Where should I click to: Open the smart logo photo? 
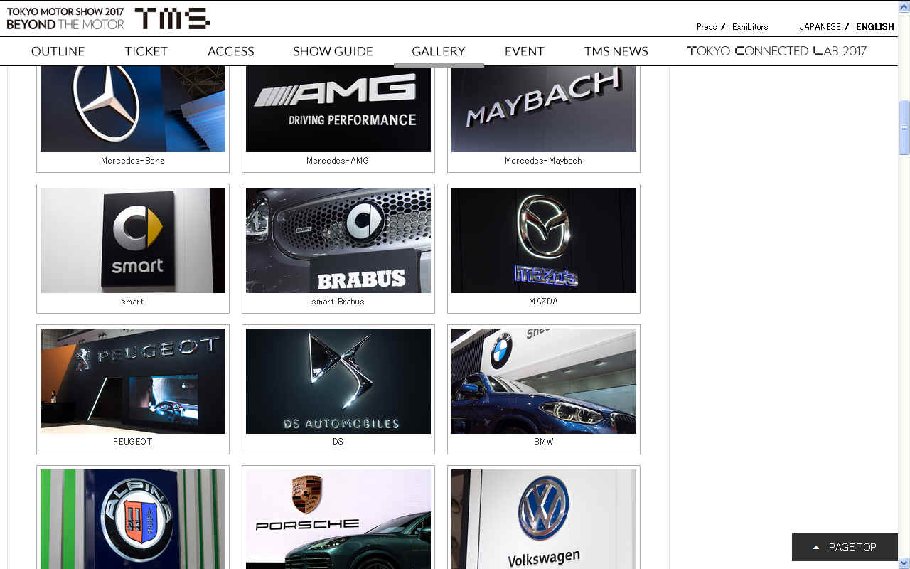(133, 240)
